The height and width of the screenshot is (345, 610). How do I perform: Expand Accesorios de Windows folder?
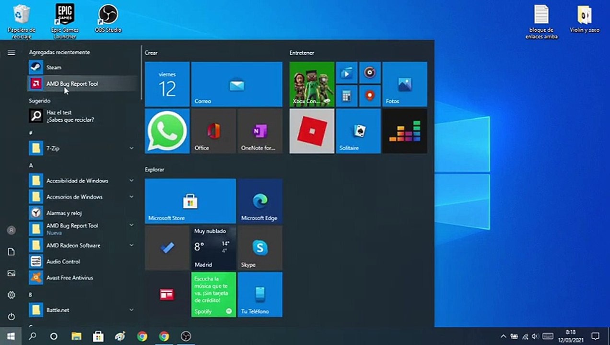coord(82,197)
